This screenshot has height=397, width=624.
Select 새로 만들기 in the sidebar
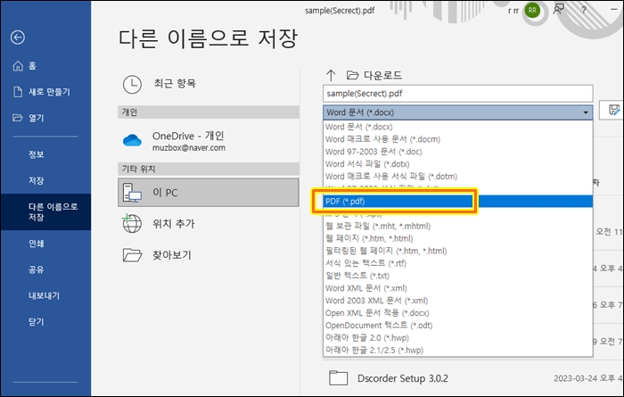pyautogui.click(x=41, y=92)
